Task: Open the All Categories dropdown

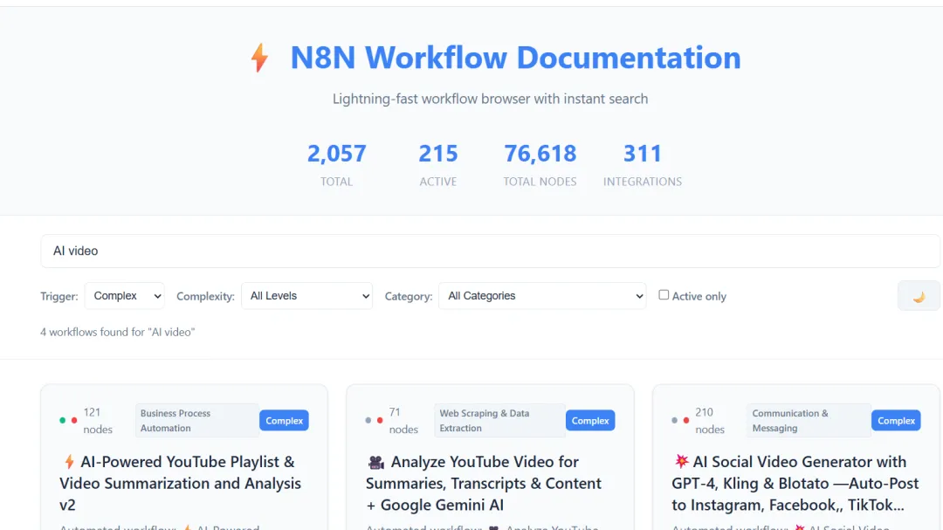Action: pyautogui.click(x=542, y=296)
